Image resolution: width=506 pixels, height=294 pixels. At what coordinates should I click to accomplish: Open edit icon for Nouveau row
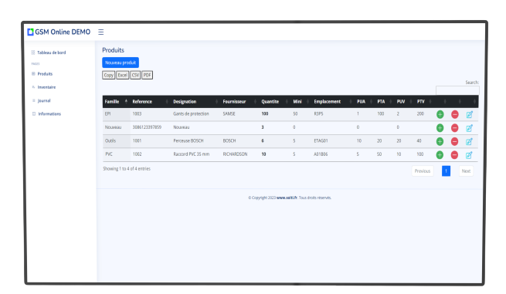pos(470,128)
